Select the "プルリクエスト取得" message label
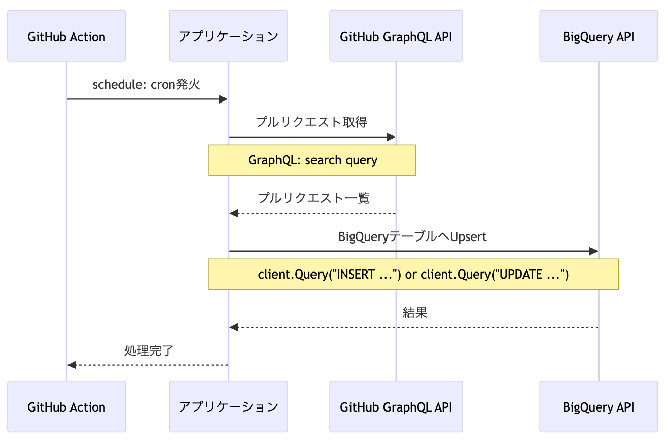Viewport: 665px width, 442px height. [311, 122]
